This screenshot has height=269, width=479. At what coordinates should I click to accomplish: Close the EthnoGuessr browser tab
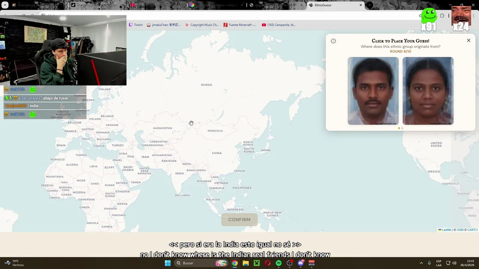pyautogui.click(x=361, y=5)
